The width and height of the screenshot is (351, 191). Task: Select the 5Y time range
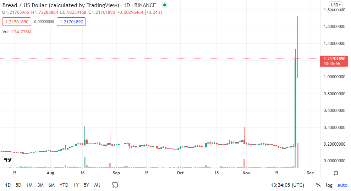pos(86,185)
